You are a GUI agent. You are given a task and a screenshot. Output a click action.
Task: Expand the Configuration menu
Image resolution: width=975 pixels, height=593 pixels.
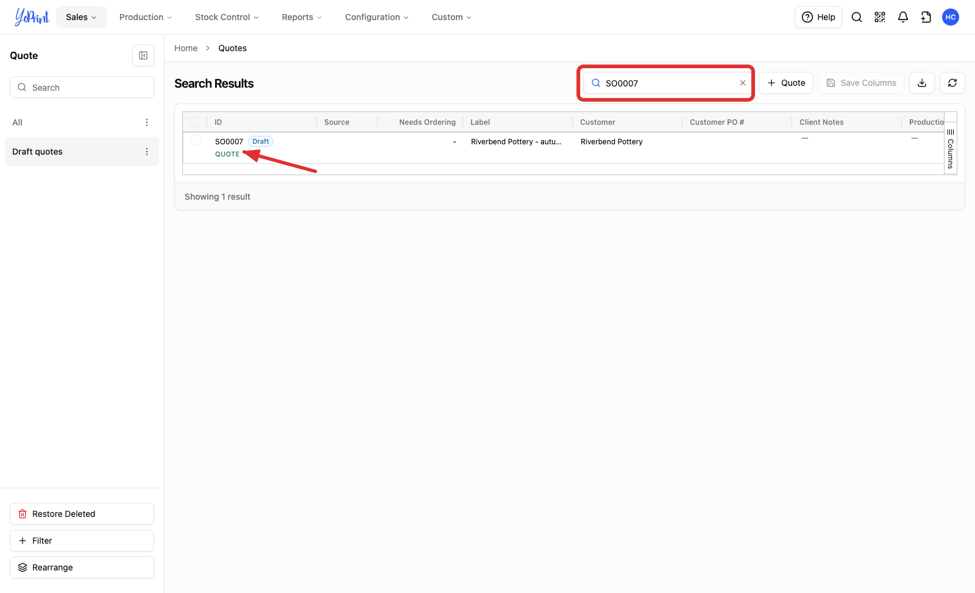(377, 17)
